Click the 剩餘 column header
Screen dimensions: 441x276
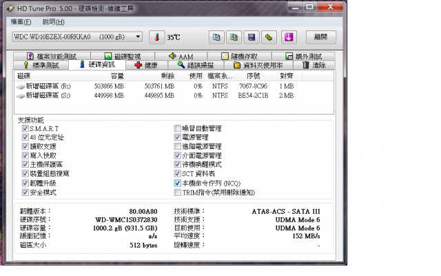point(152,76)
